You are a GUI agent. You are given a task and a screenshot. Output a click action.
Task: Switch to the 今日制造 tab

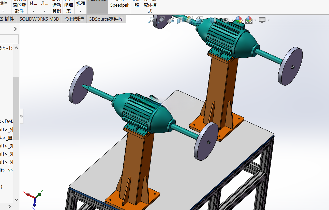click(74, 19)
